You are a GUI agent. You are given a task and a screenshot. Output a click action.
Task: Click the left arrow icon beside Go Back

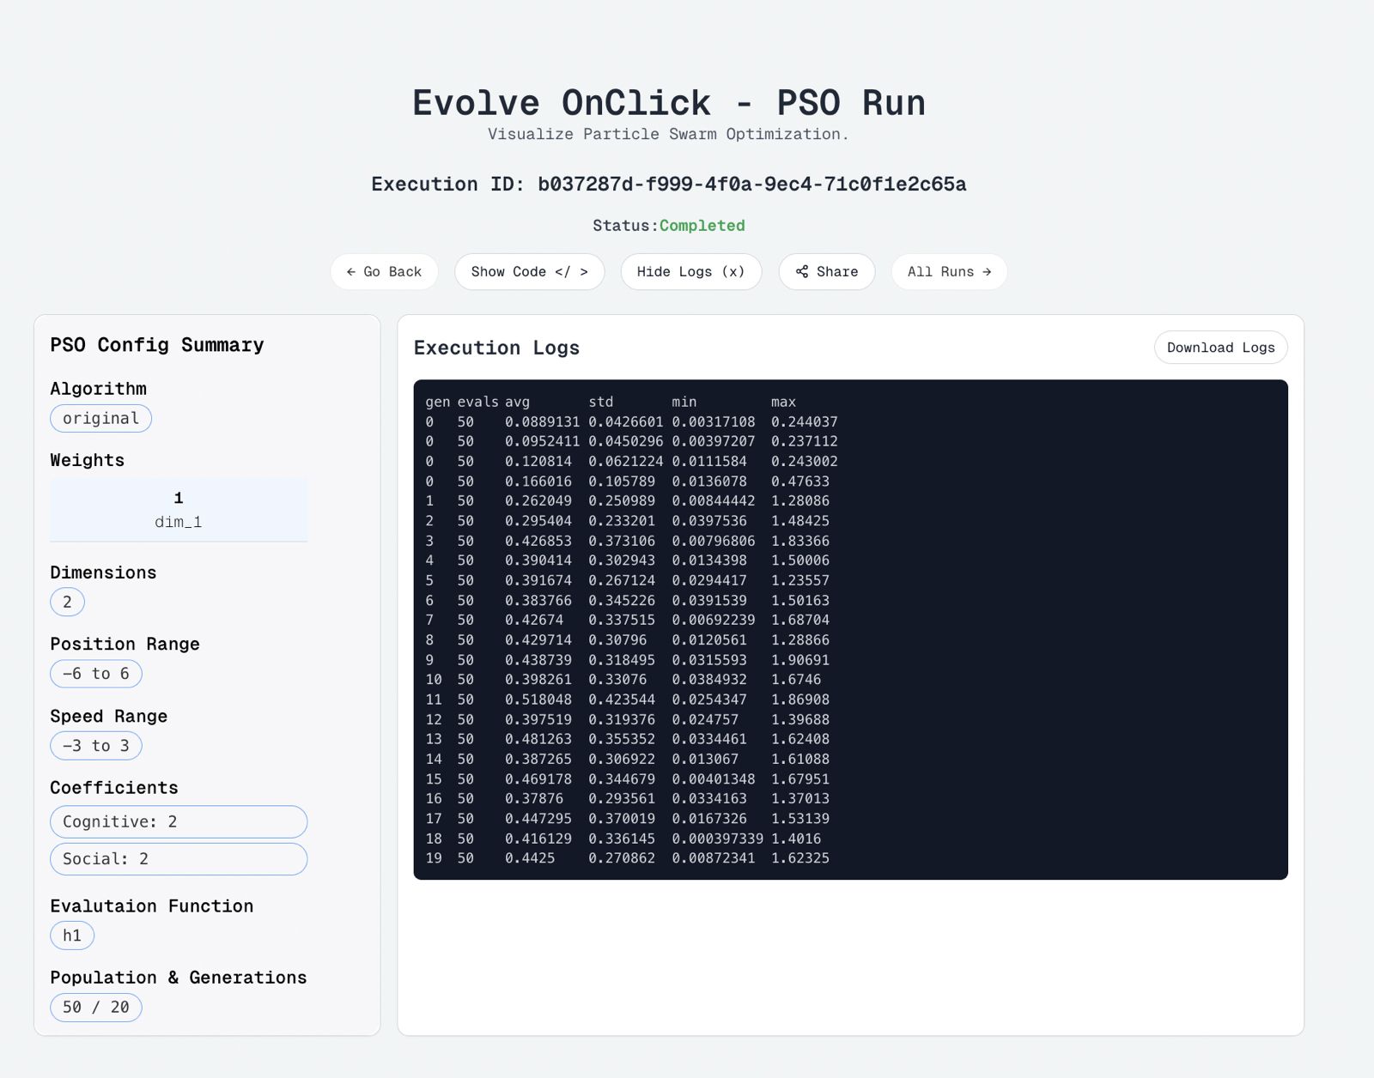tap(350, 271)
